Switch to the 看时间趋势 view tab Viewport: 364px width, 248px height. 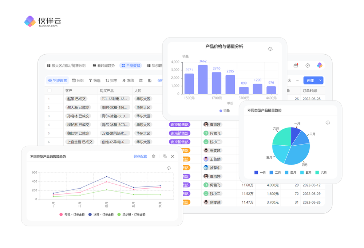(x=104, y=66)
